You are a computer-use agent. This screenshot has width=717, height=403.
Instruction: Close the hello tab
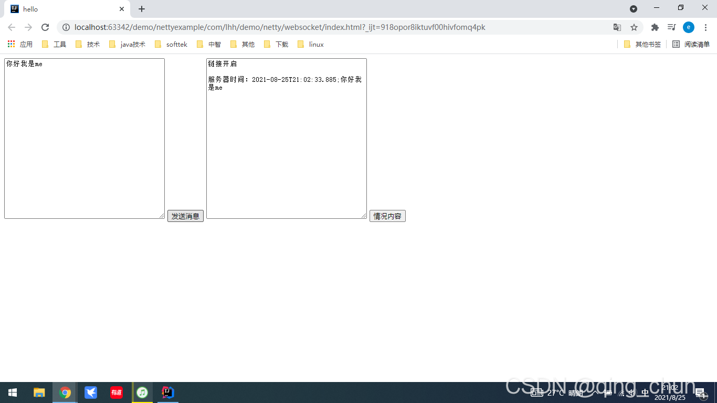pos(122,9)
